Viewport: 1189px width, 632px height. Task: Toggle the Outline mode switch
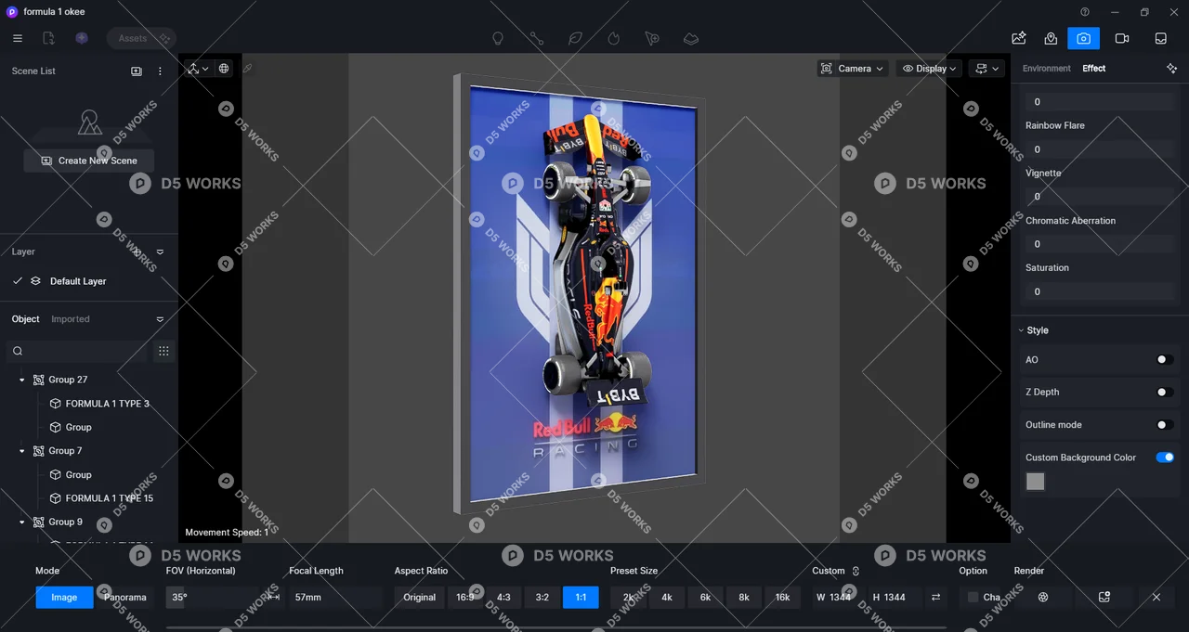tap(1165, 425)
